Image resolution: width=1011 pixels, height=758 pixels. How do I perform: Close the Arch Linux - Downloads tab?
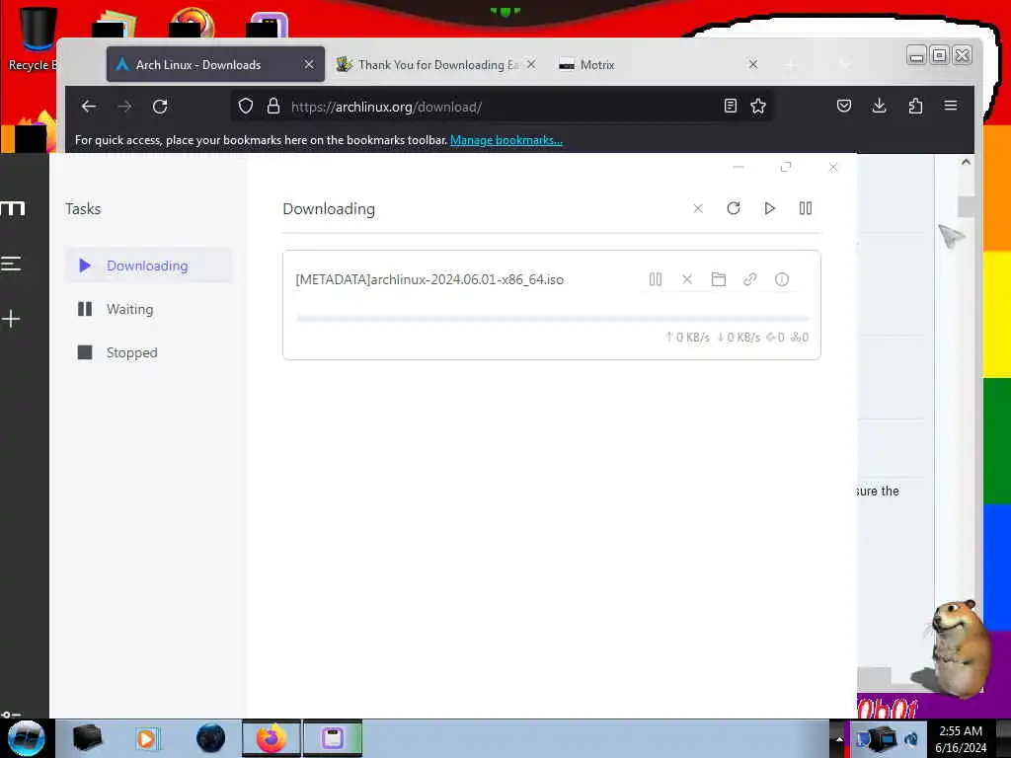[309, 64]
